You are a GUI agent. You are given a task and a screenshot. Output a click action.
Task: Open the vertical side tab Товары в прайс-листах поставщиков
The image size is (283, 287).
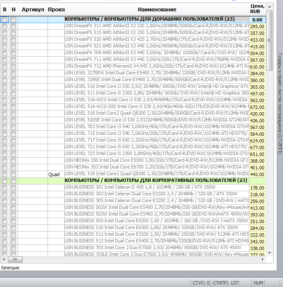tap(280, 103)
